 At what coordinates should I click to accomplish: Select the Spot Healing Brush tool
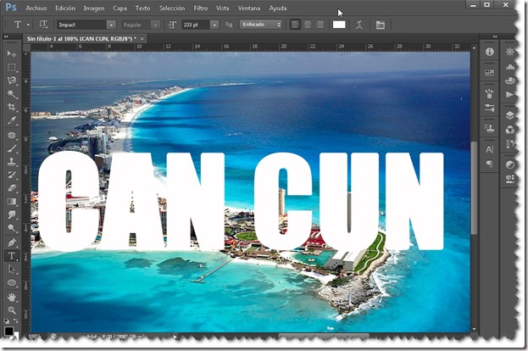tap(12, 135)
